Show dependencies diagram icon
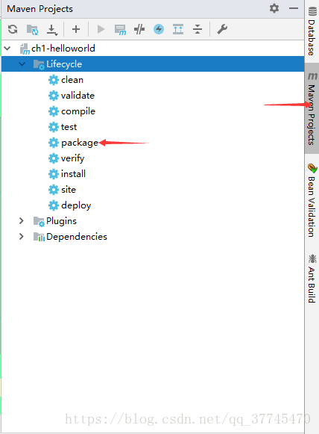This screenshot has height=434, width=319. click(178, 29)
